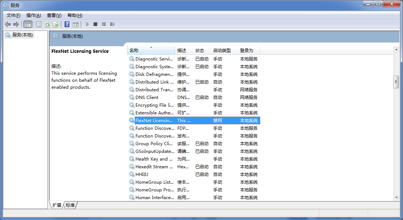Click gear icon of Diagnostic Service row
403x220 pixels.
pyautogui.click(x=132, y=59)
